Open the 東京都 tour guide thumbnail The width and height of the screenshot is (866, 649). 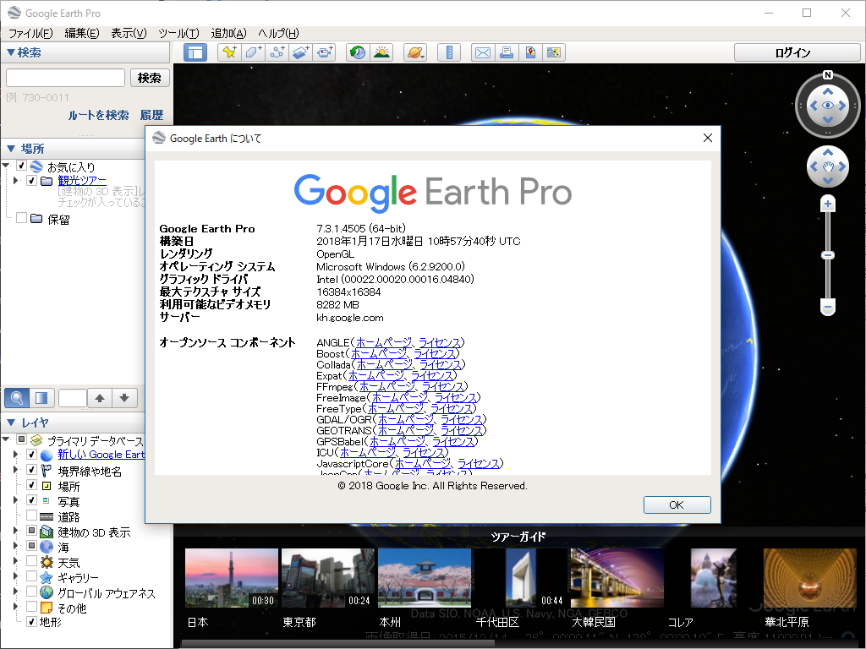pos(327,578)
